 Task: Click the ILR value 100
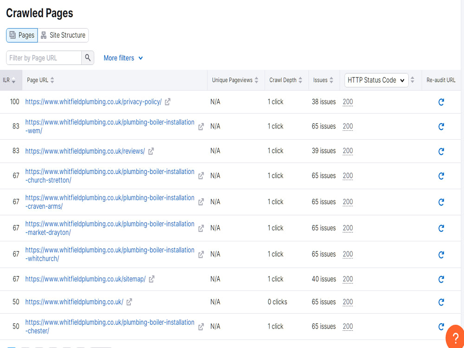click(14, 102)
